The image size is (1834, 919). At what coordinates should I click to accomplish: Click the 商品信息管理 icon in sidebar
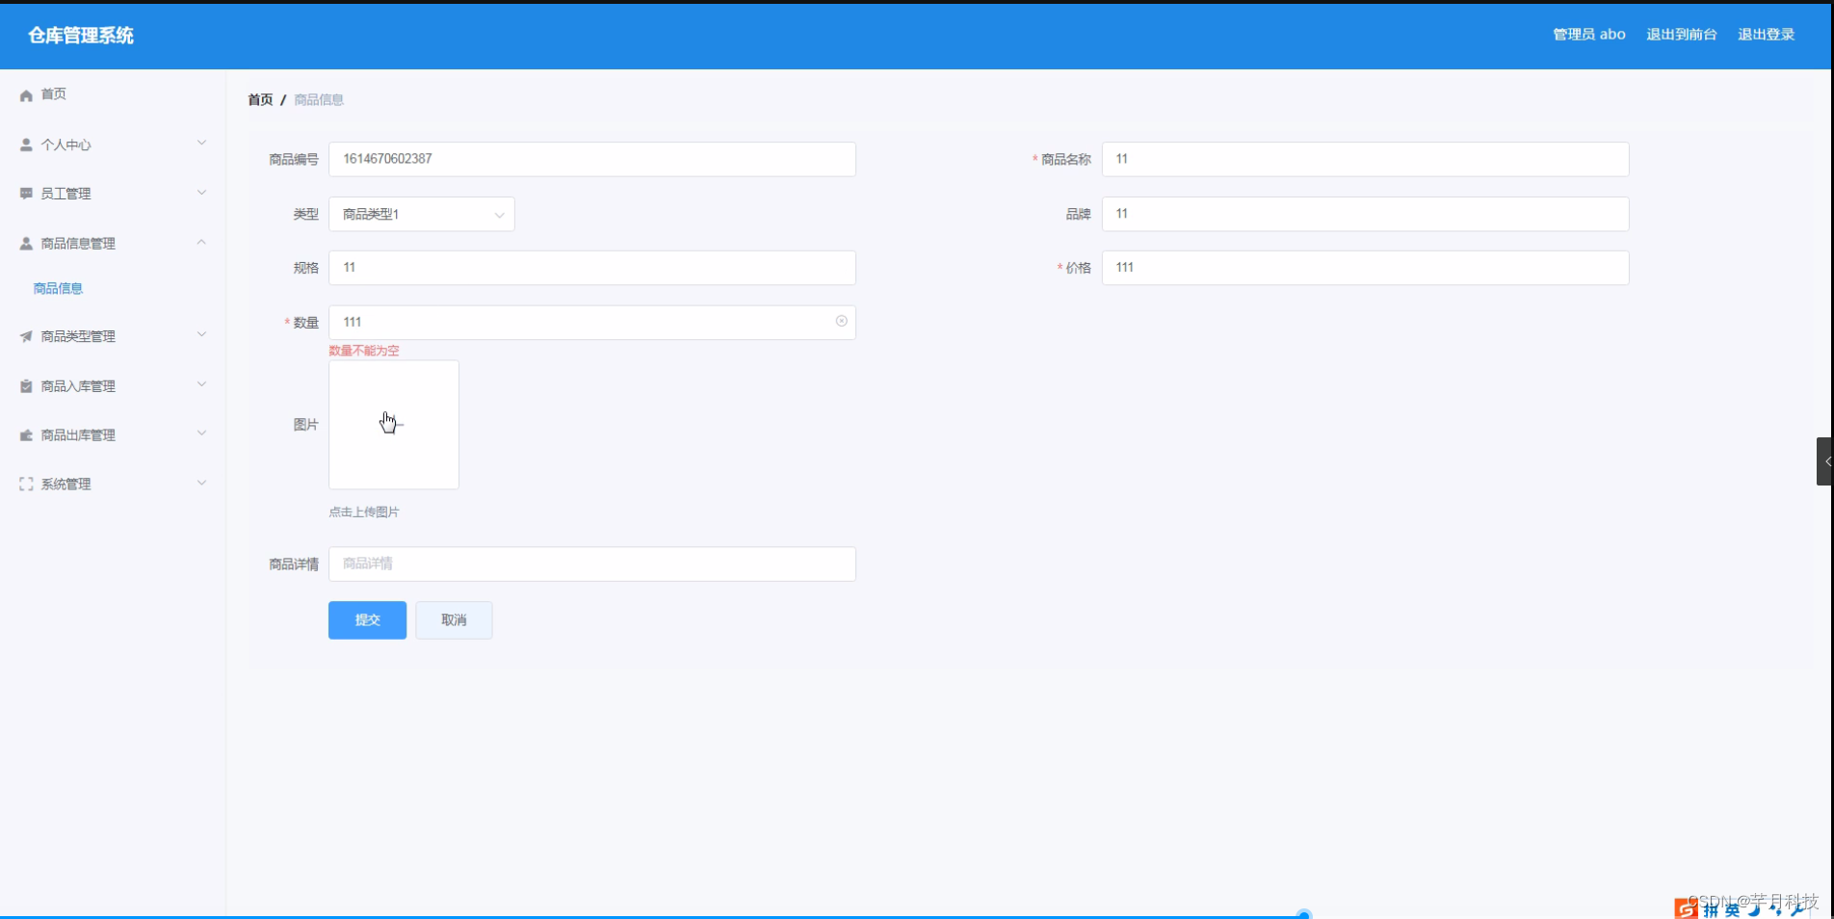[x=24, y=242]
